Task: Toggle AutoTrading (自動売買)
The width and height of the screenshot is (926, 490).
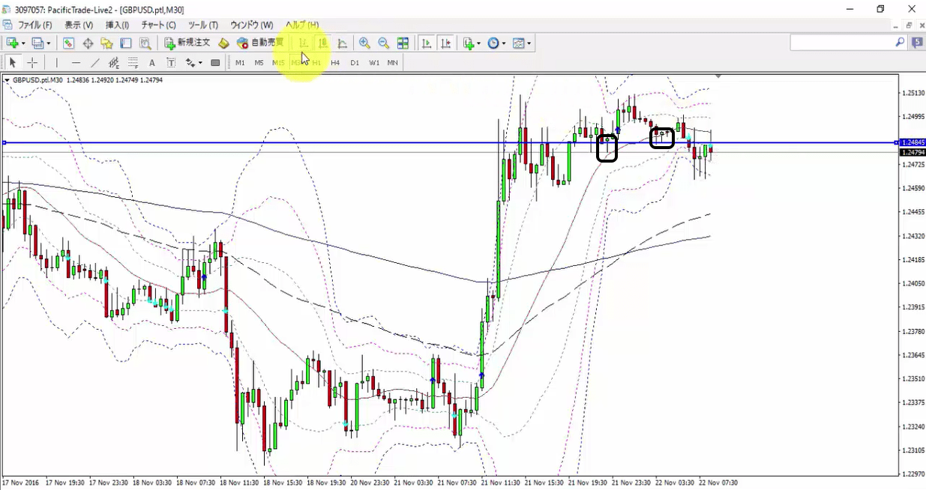Action: (x=260, y=43)
